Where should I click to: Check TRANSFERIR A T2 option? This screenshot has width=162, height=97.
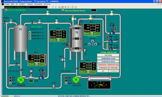coord(30,35)
